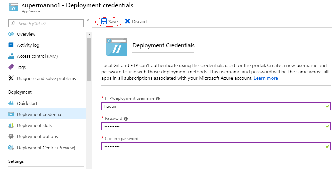The width and height of the screenshot is (332, 169).
Task: Click the Deployment Credentials heading text
Action: [163, 45]
